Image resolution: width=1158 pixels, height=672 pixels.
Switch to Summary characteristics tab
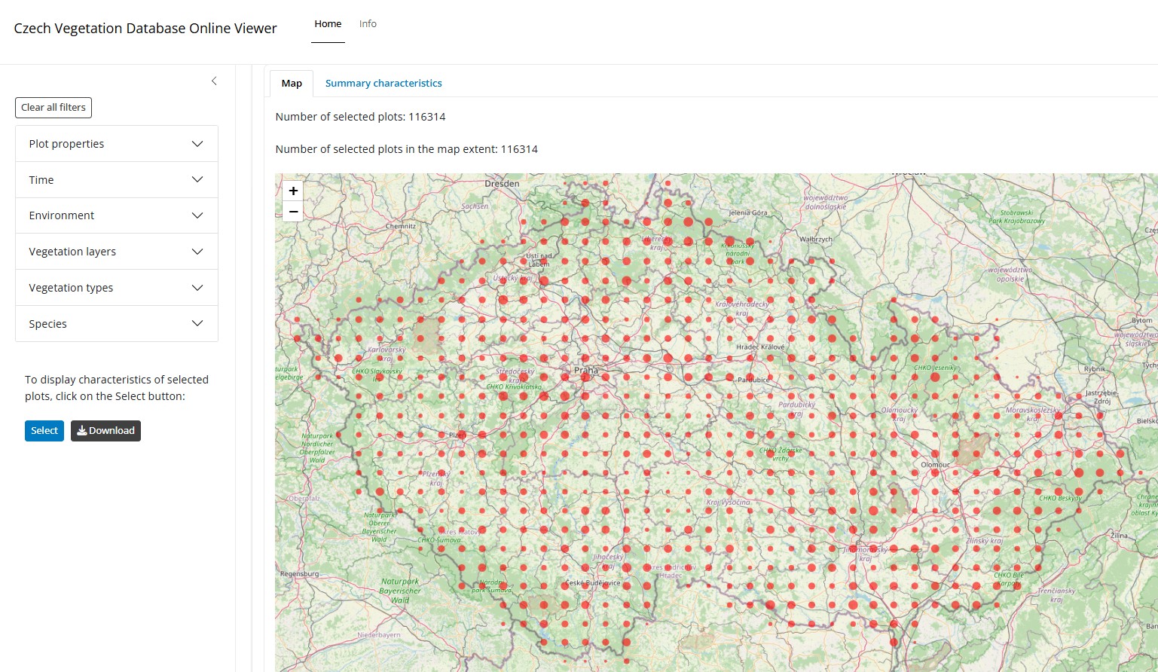coord(383,84)
